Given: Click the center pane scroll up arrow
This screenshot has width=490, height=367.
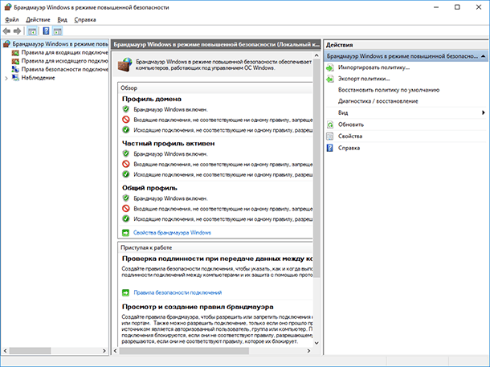Looking at the screenshot, I should pos(316,55).
